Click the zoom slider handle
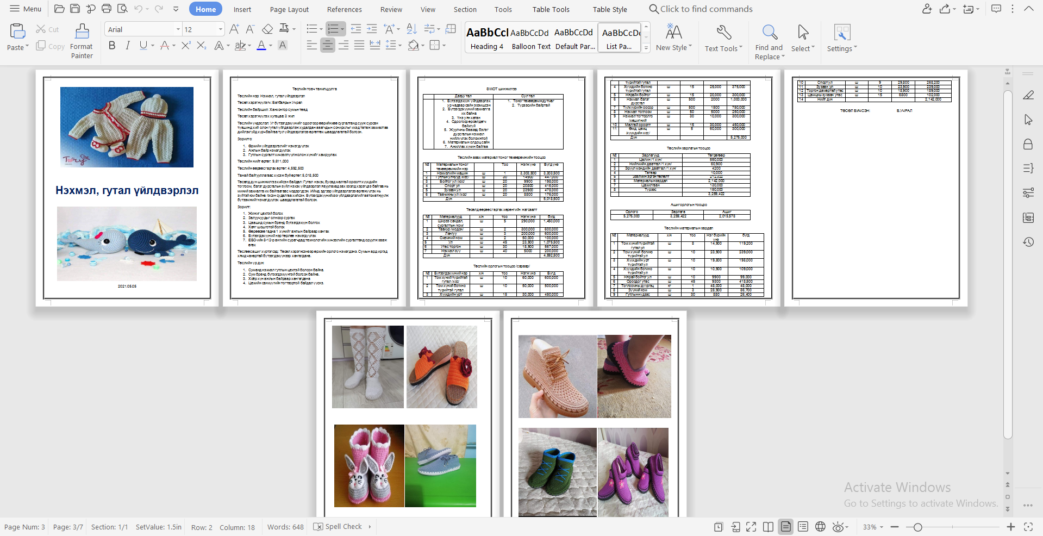 tap(918, 527)
